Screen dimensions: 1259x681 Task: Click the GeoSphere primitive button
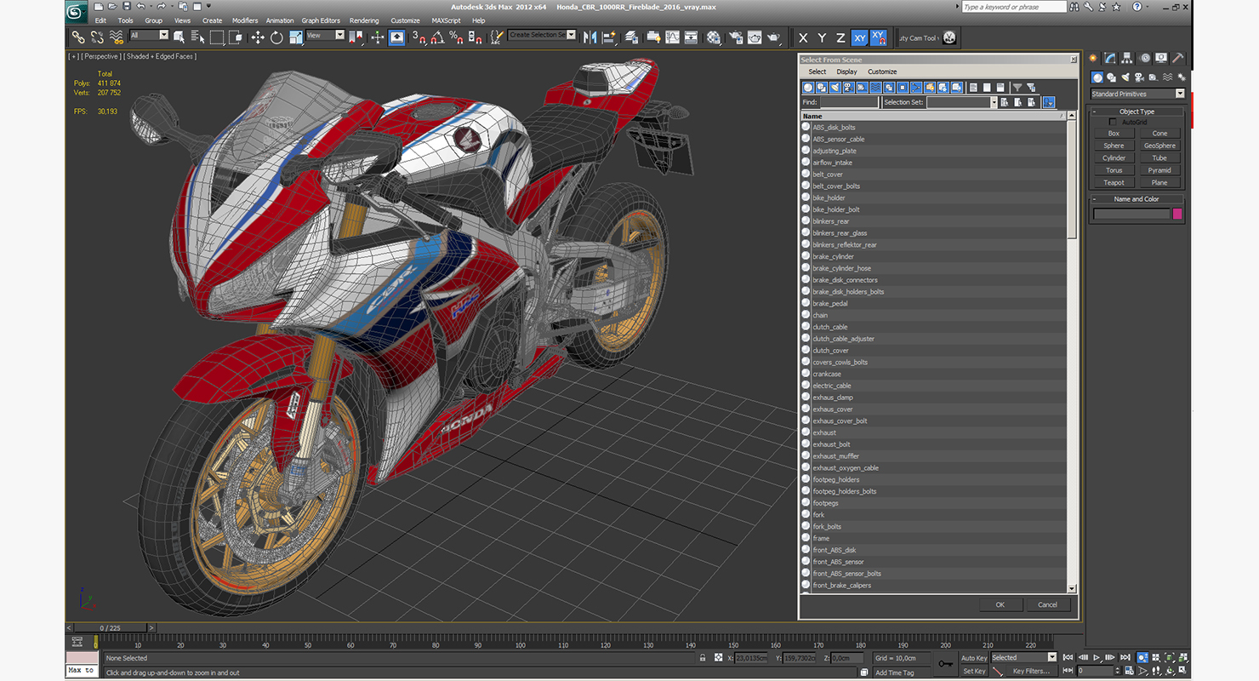pyautogui.click(x=1159, y=146)
